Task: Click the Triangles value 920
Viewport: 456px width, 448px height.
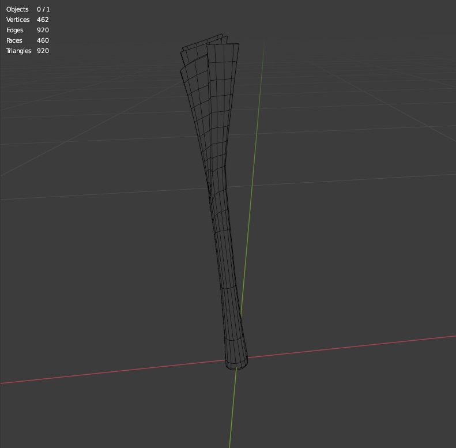Action: (x=43, y=51)
